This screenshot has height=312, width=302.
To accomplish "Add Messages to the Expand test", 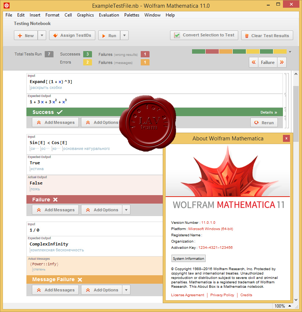I will pyautogui.click(x=55, y=122).
